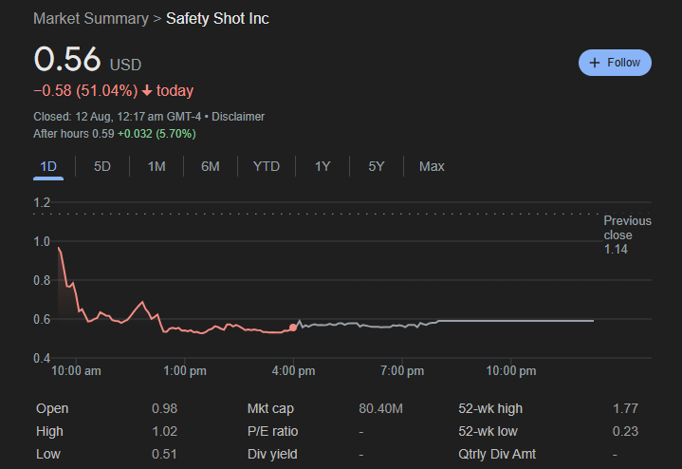Click the Open price value 0.98

[x=164, y=408]
